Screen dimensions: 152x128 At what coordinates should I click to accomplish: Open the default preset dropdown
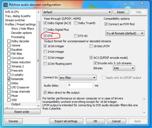click(x=77, y=12)
